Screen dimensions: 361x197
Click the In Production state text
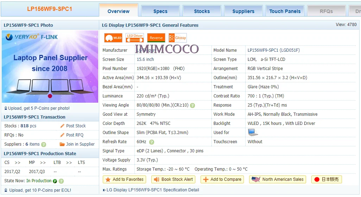coord(39,181)
